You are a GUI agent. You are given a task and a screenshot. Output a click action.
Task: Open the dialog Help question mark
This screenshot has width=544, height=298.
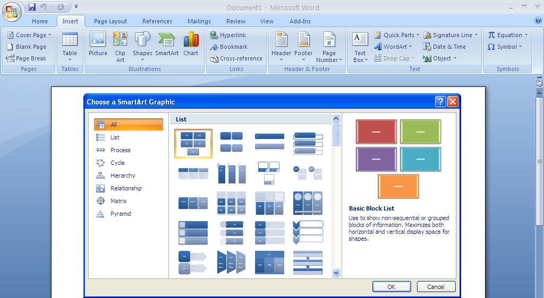pyautogui.click(x=440, y=102)
